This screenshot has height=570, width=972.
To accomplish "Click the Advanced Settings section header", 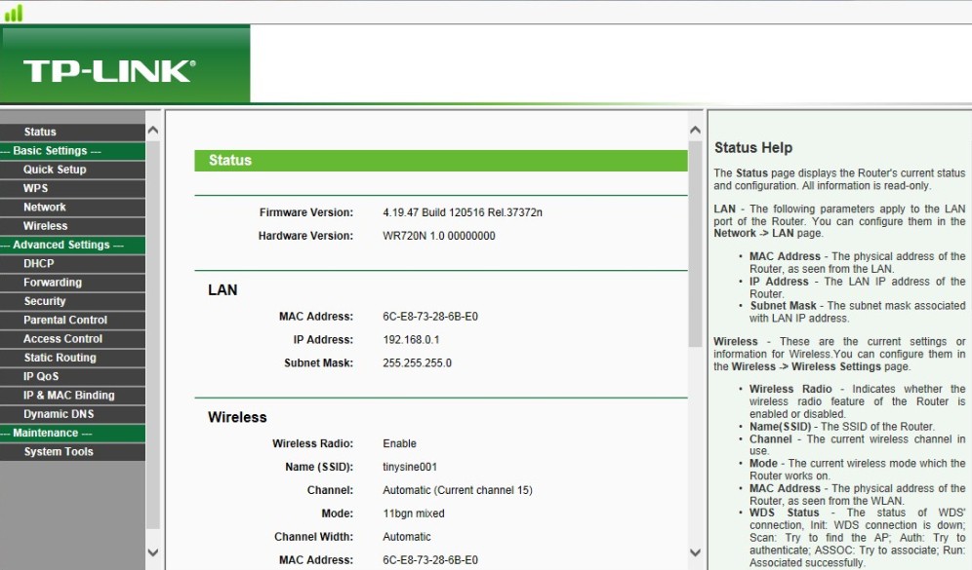I will tap(72, 246).
